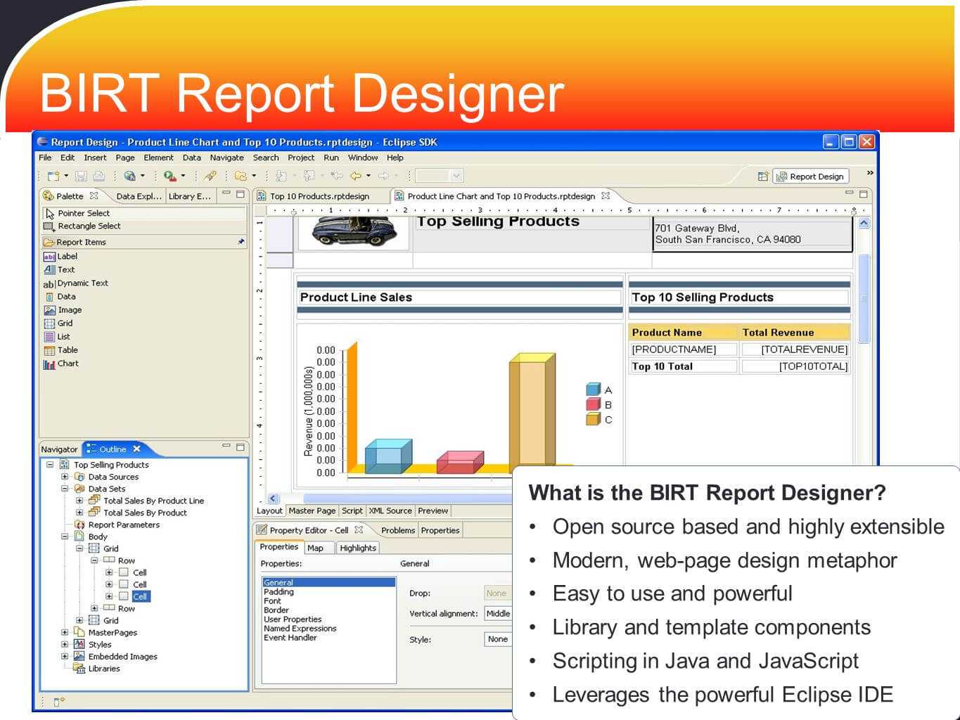Screen dimensions: 960x720
Task: Switch to the Problems view tab
Action: click(x=398, y=530)
